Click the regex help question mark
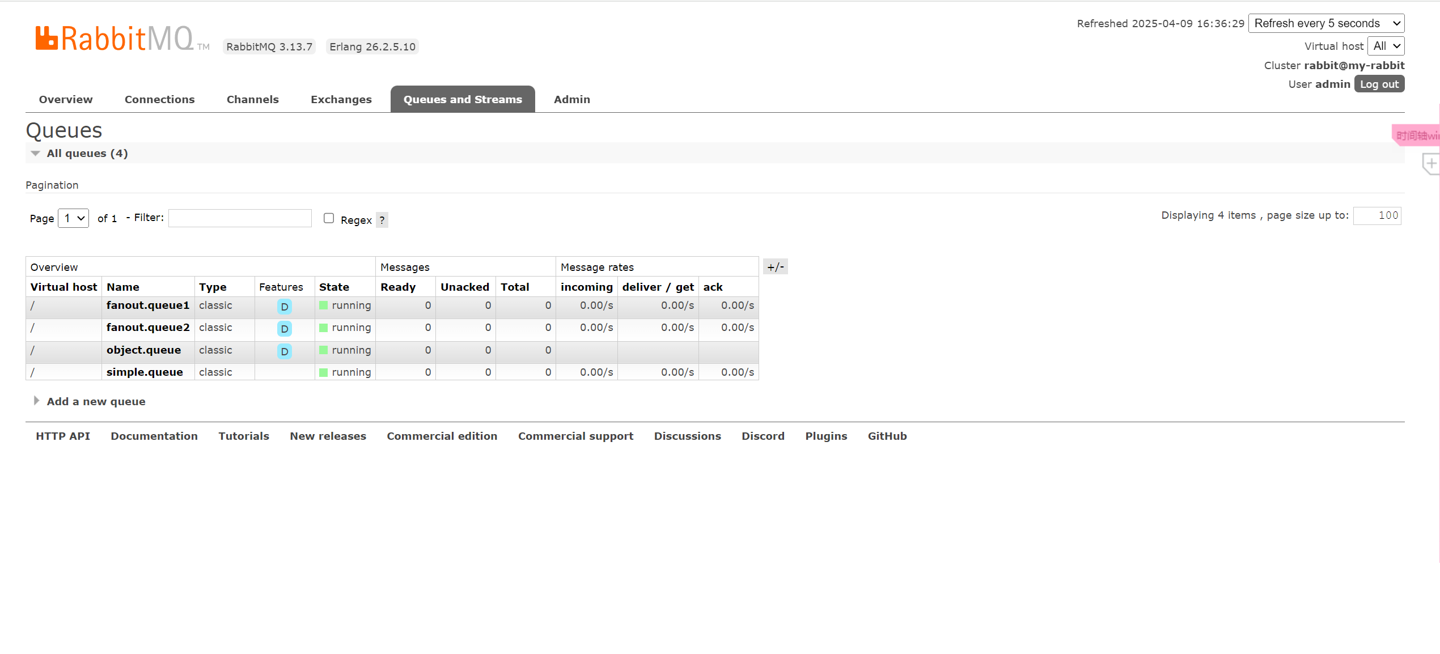This screenshot has height=654, width=1440. coord(382,220)
